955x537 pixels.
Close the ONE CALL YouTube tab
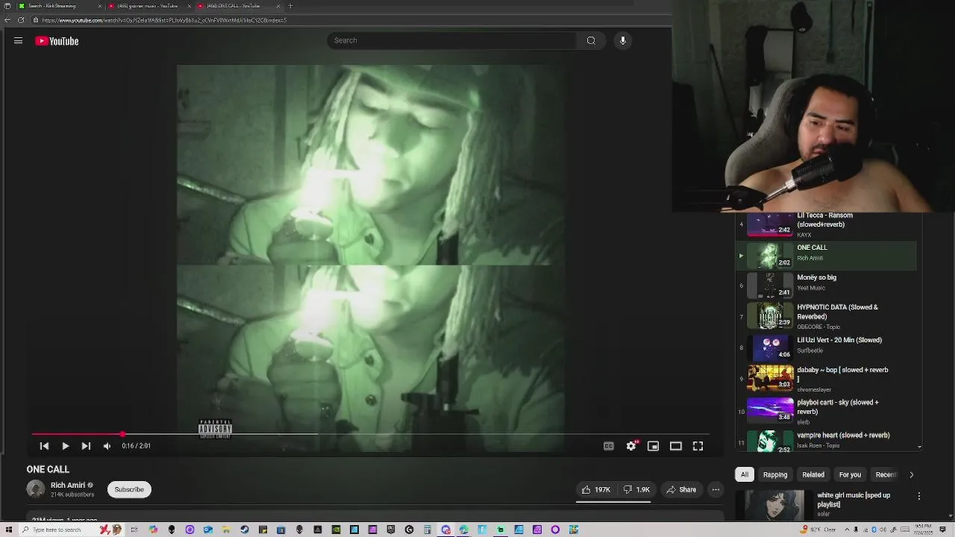(278, 6)
